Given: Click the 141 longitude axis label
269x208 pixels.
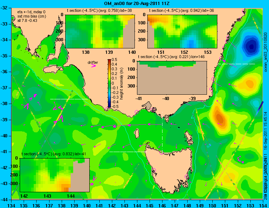Looking at the screenshot, I should [99, 205].
